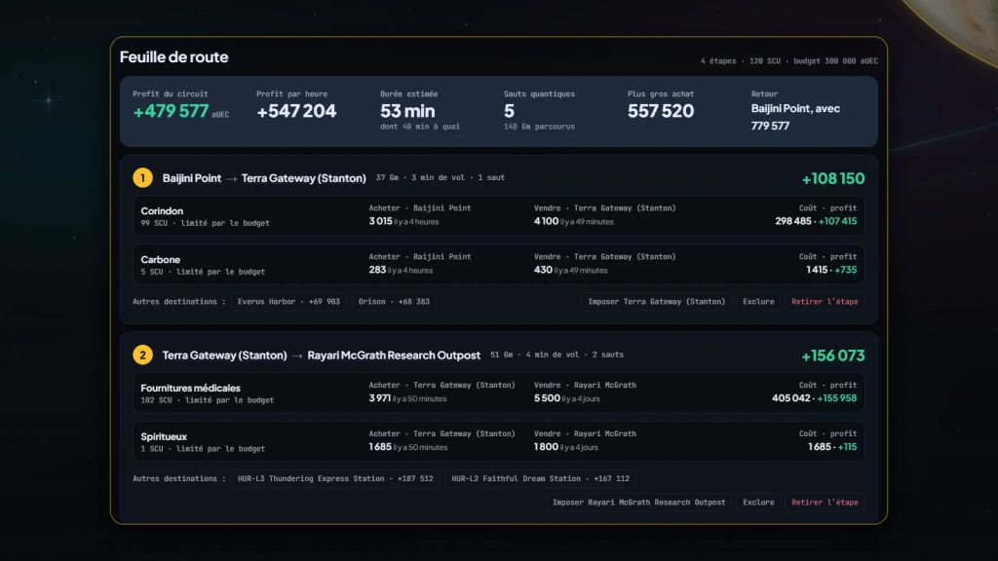
Task: Click the return text Baijini Point, avec 779 577
Action: tap(795, 117)
